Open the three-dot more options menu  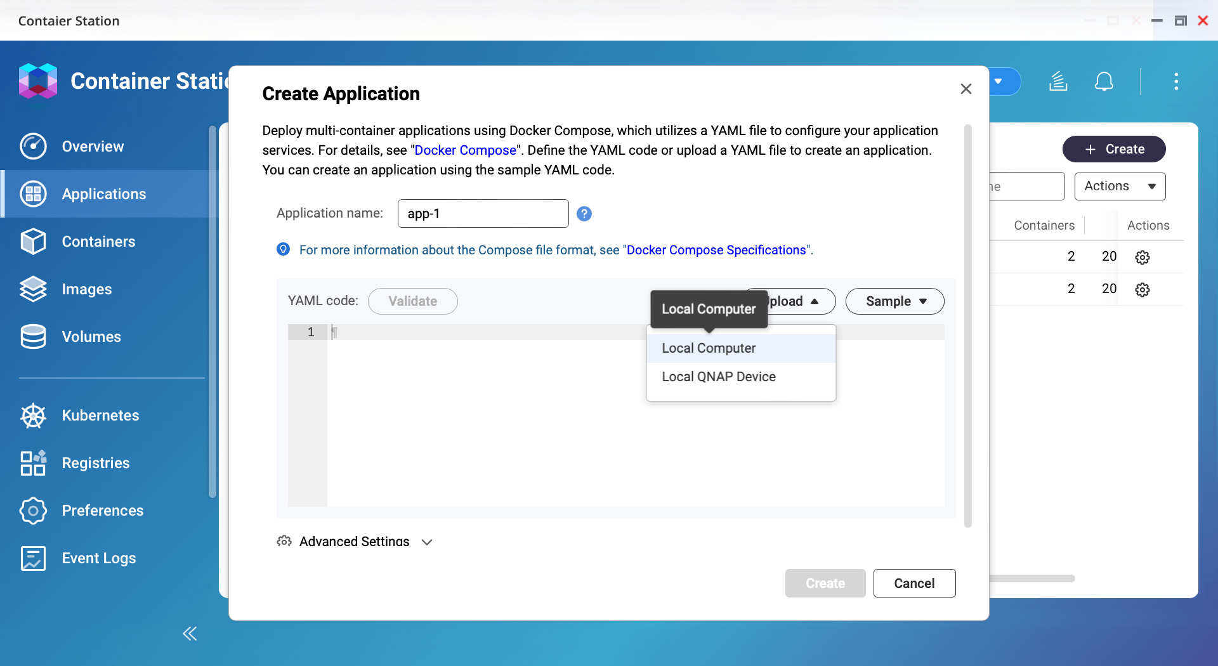[x=1176, y=82]
